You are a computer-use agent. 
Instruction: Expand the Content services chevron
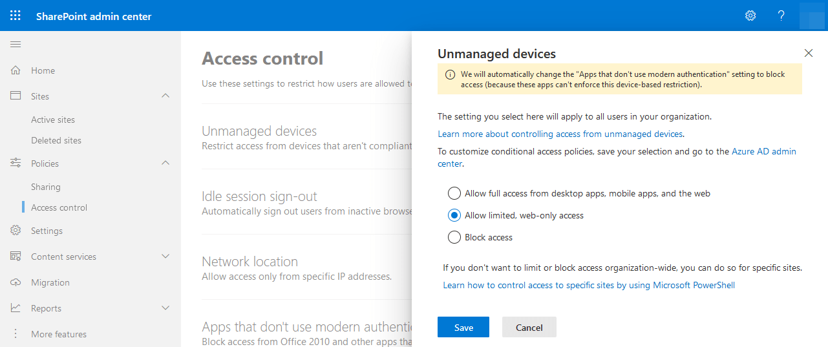click(165, 257)
